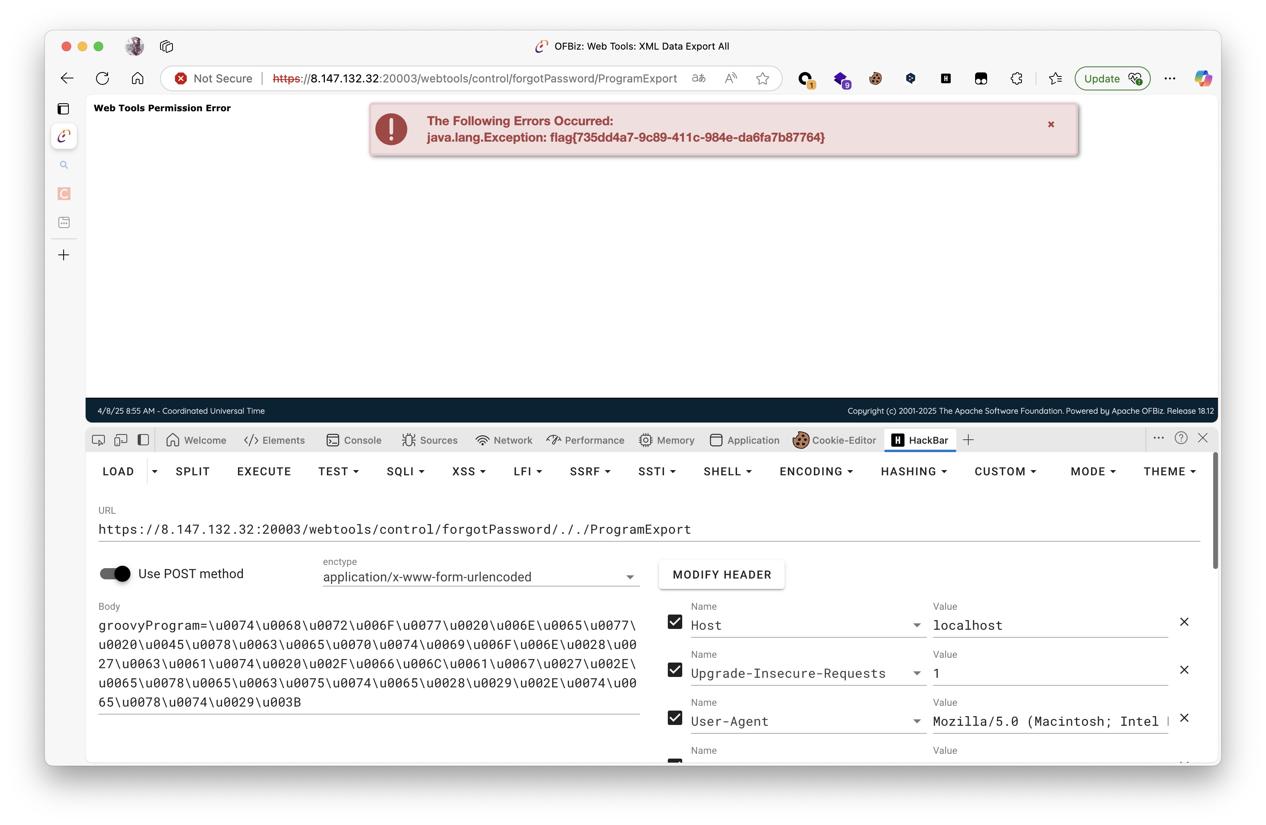This screenshot has width=1266, height=825.
Task: Open DevTools help
Action: coord(1181,438)
